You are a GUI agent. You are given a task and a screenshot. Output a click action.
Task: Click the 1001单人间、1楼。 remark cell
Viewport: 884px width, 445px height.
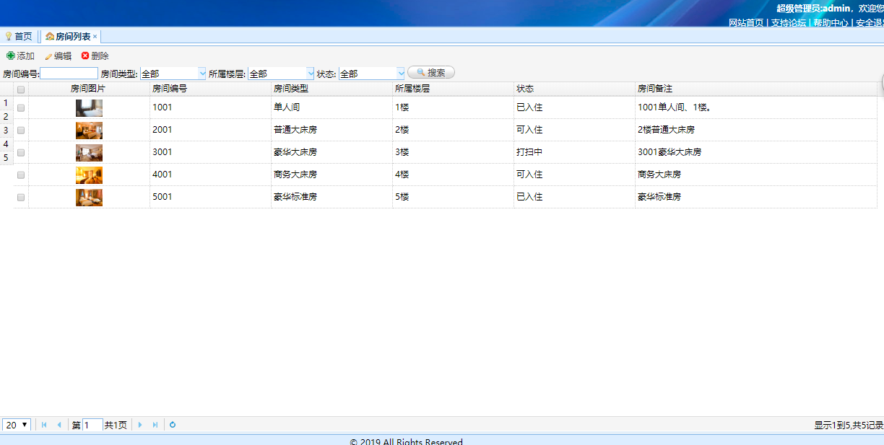point(755,107)
